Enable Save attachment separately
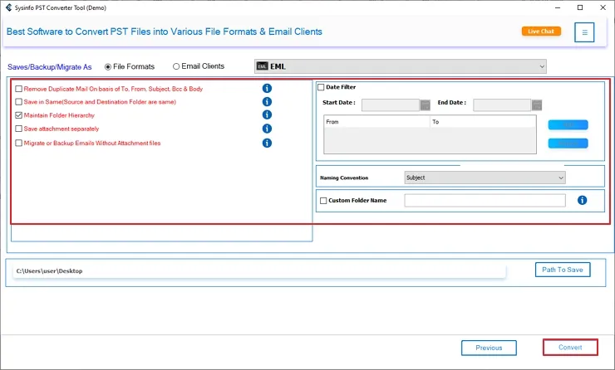Screen dimensions: 615x370 click(18, 129)
